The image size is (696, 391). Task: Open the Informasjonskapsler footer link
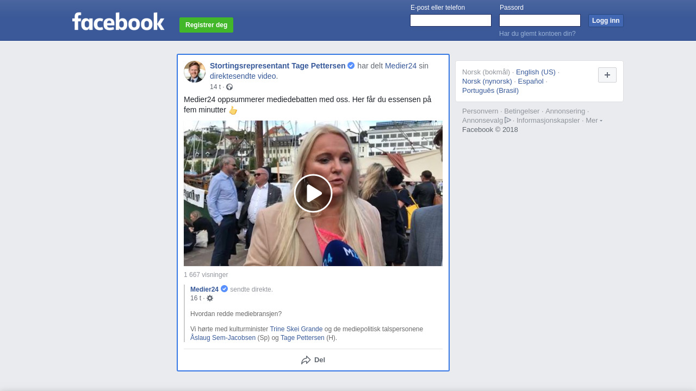pos(548,121)
